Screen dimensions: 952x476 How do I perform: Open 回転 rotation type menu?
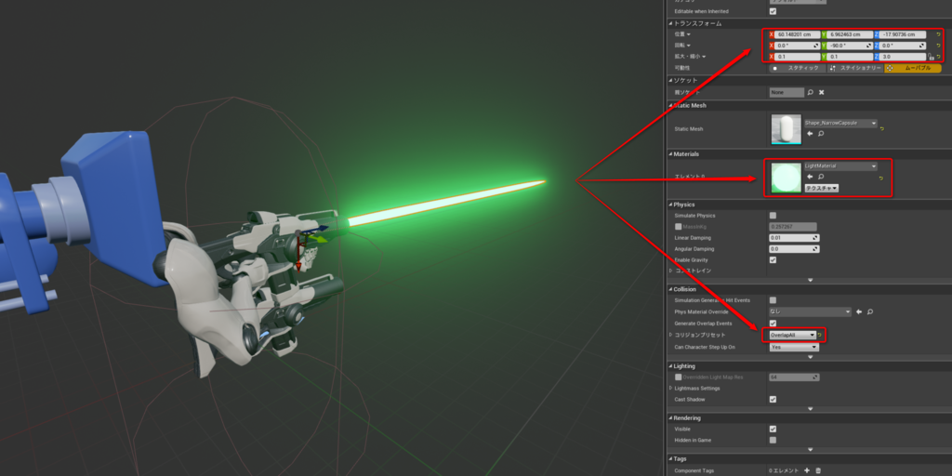682,46
